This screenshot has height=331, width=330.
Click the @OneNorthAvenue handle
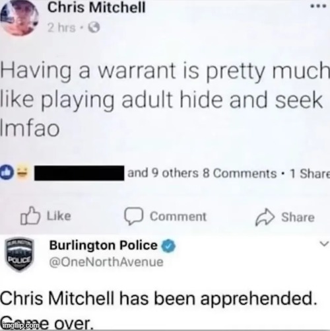pyautogui.click(x=106, y=262)
